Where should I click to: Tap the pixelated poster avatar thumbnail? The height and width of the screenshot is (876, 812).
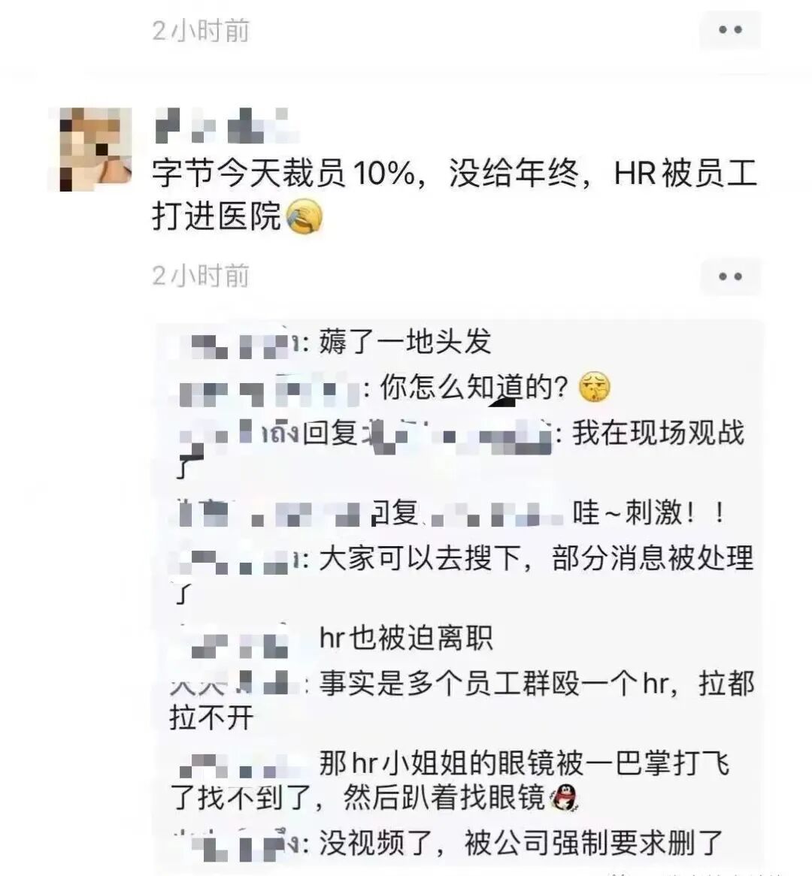tap(91, 150)
